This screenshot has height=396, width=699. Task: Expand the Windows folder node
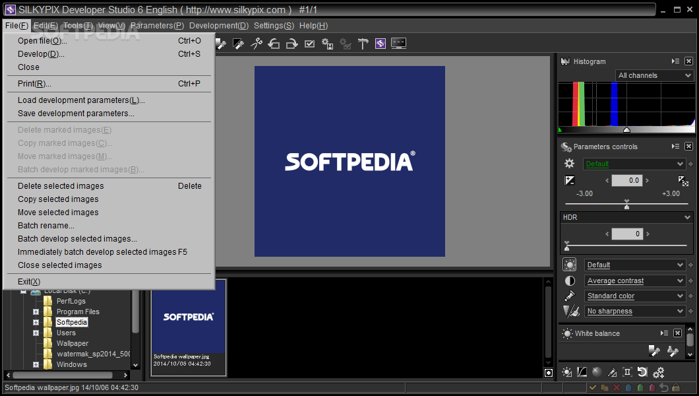(x=36, y=364)
